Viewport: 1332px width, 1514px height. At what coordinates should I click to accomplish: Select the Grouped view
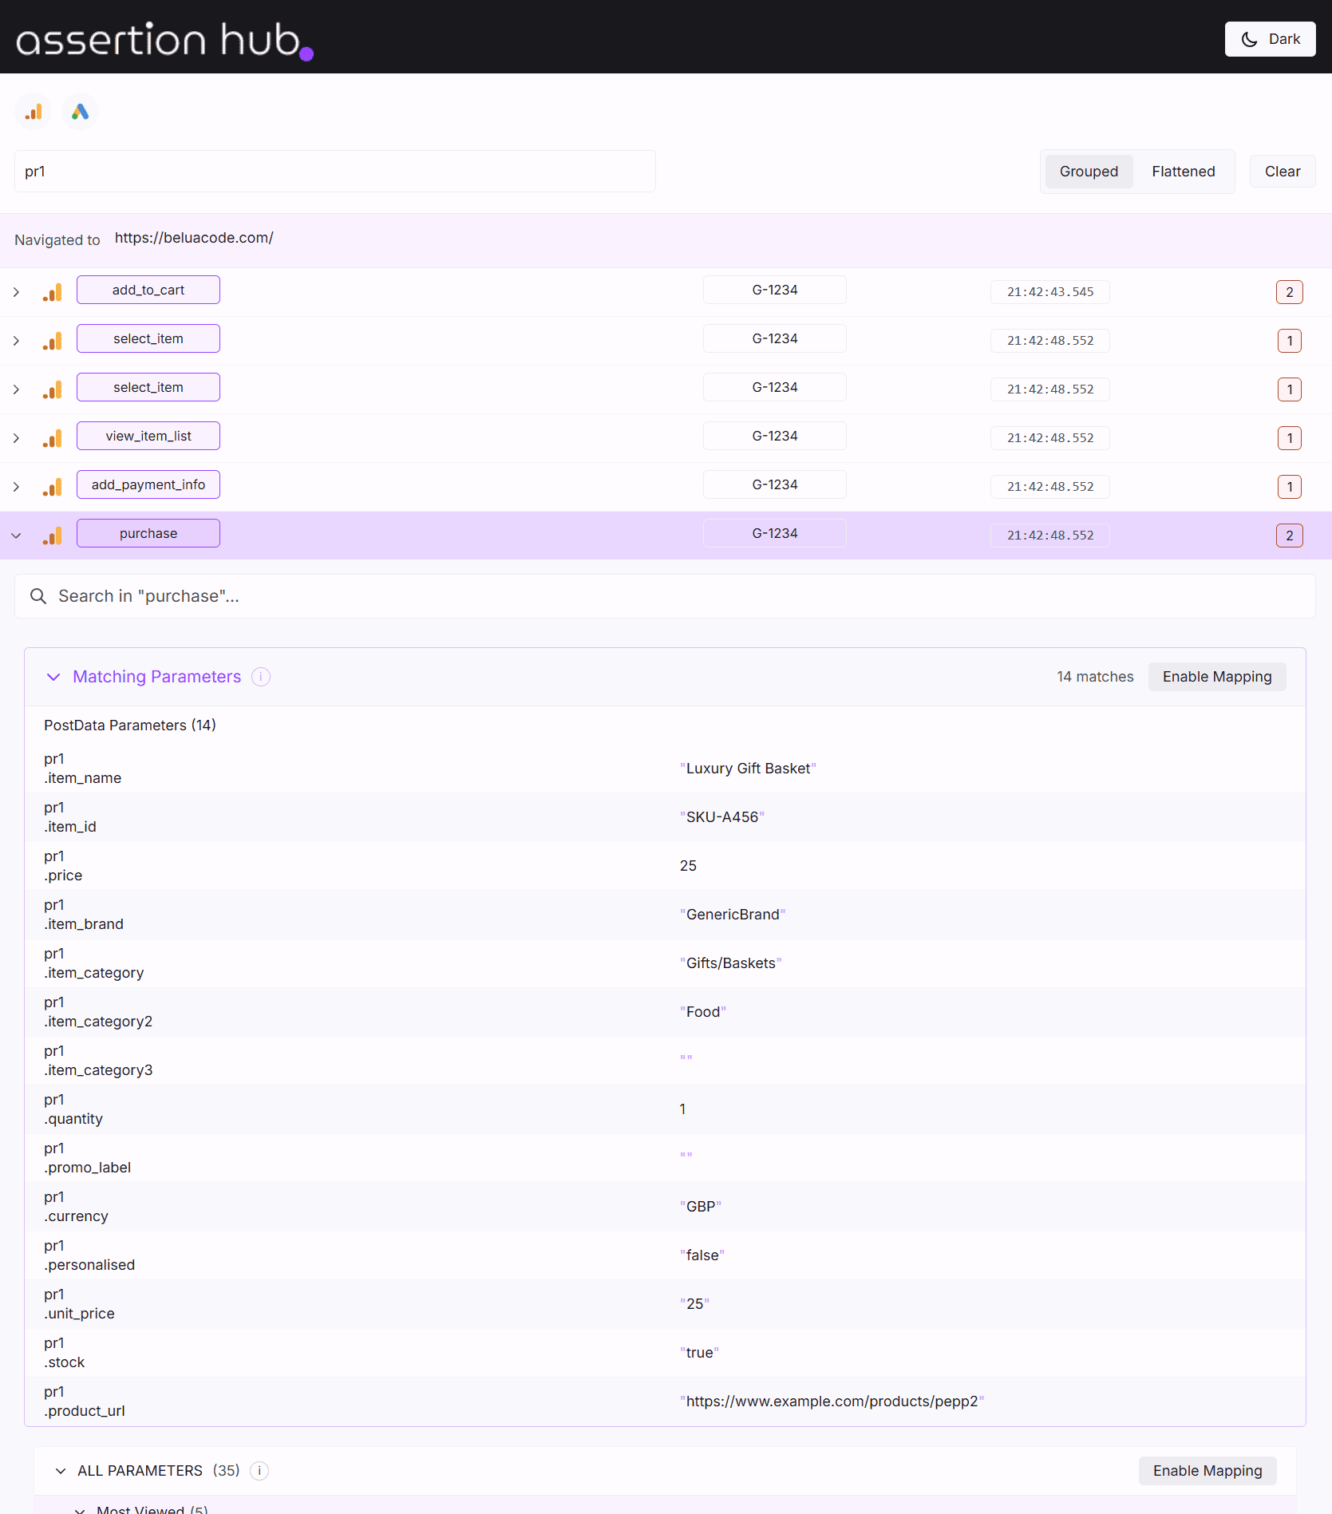pos(1089,171)
